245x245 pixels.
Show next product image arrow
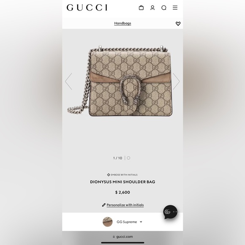point(176,81)
